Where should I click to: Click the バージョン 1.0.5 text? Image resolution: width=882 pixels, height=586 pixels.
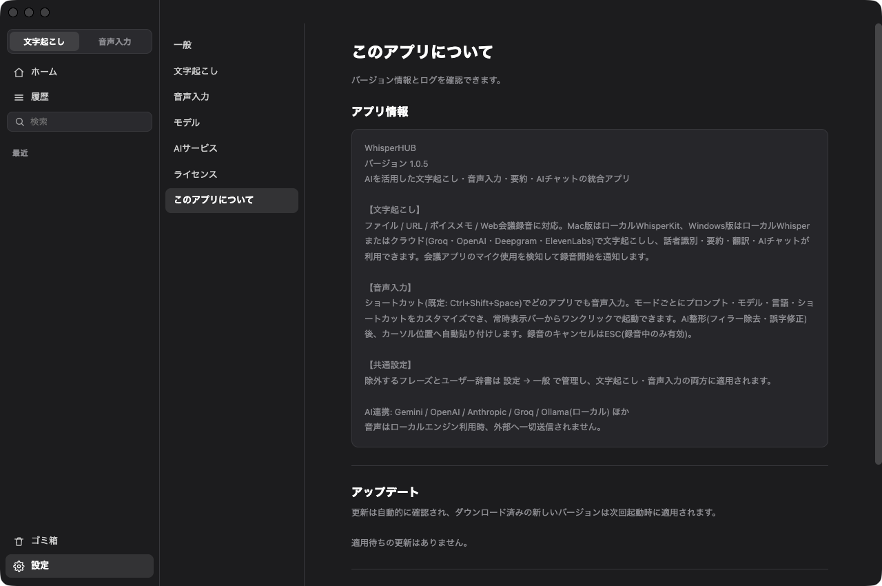[x=396, y=163]
